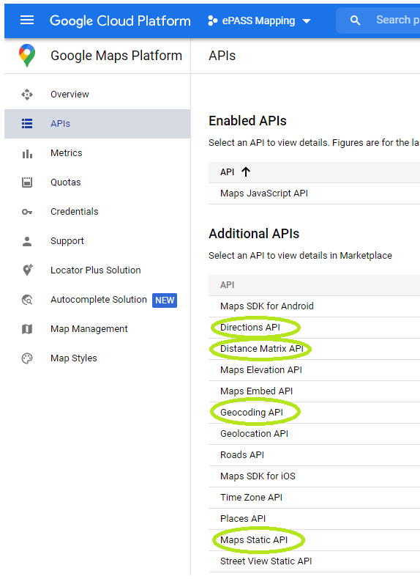Click the Credentials key icon
Screen dimensions: 420x579
click(x=27, y=212)
